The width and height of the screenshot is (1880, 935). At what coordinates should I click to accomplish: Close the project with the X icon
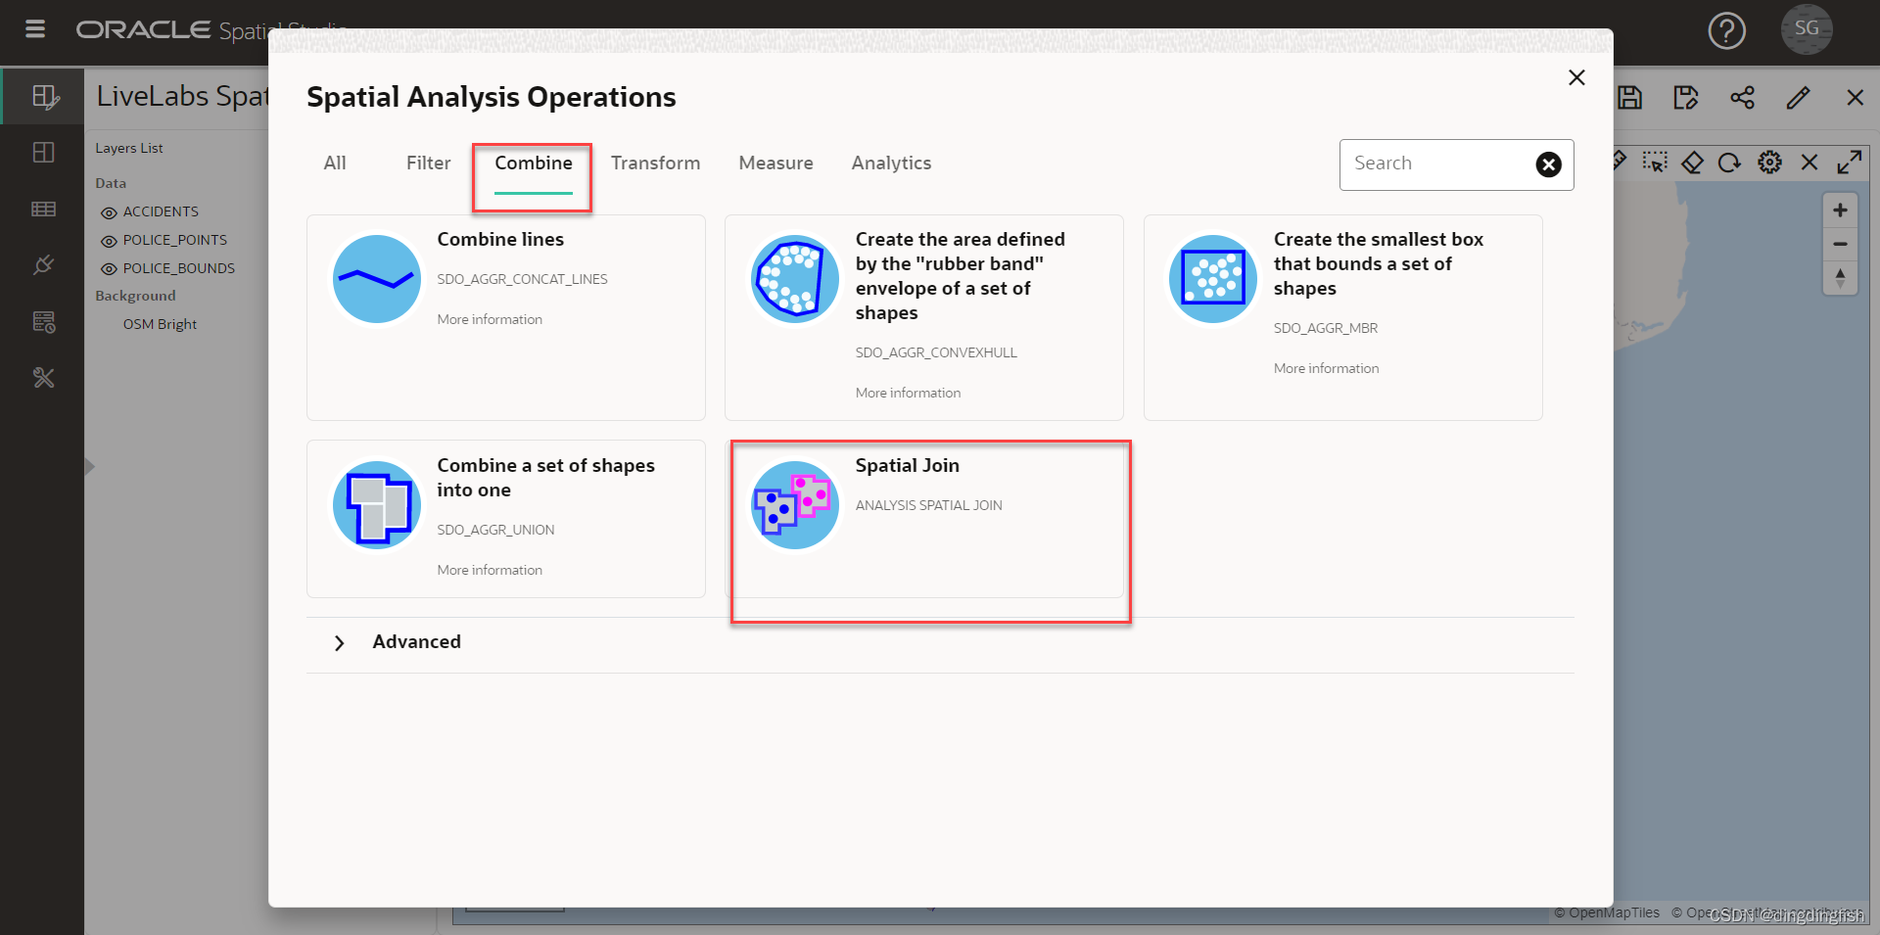point(1855,97)
